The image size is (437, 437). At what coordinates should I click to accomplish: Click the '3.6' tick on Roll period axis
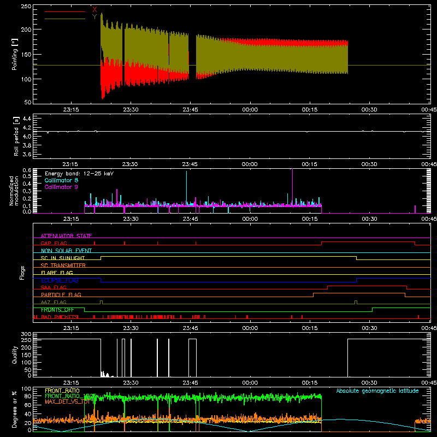pyautogui.click(x=27, y=154)
